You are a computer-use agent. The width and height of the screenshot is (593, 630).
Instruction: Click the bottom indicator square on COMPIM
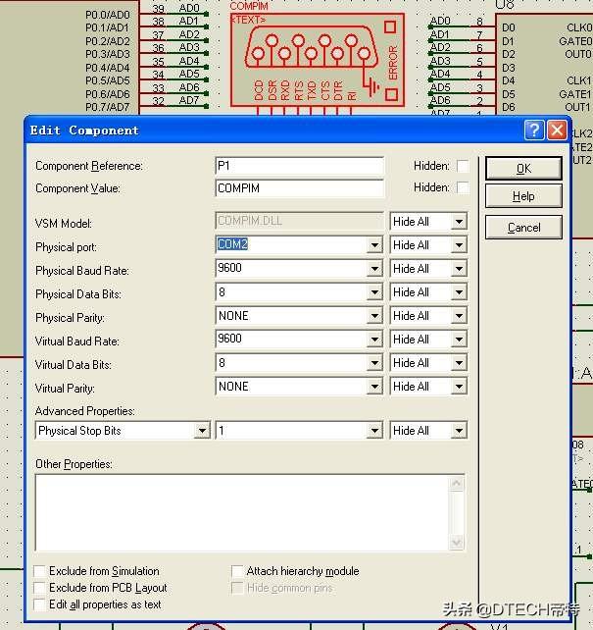(391, 94)
